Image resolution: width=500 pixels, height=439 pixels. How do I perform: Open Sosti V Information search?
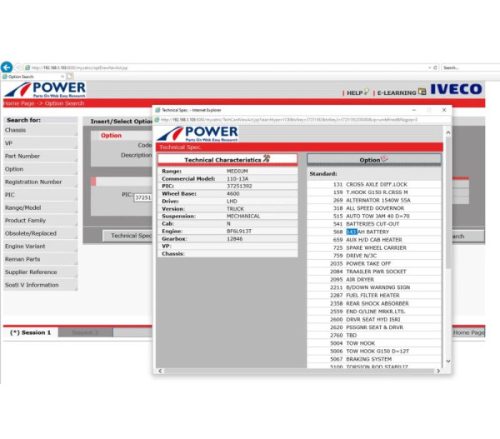(x=32, y=285)
